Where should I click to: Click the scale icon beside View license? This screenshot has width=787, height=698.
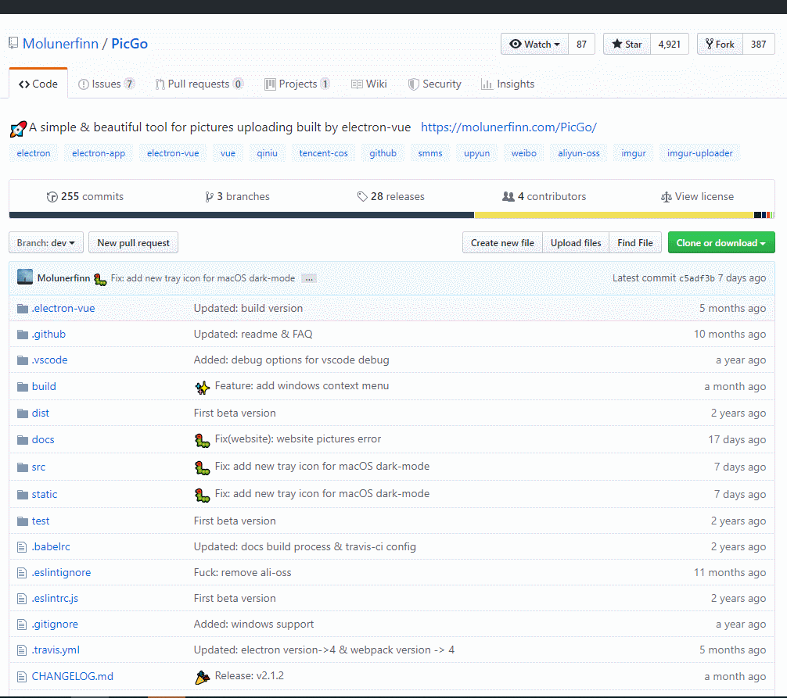pos(666,197)
